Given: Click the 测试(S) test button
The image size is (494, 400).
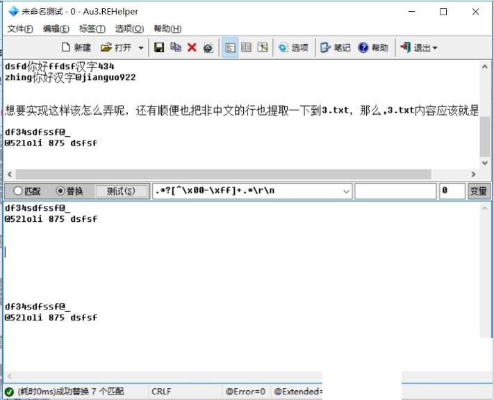Looking at the screenshot, I should pos(121,191).
